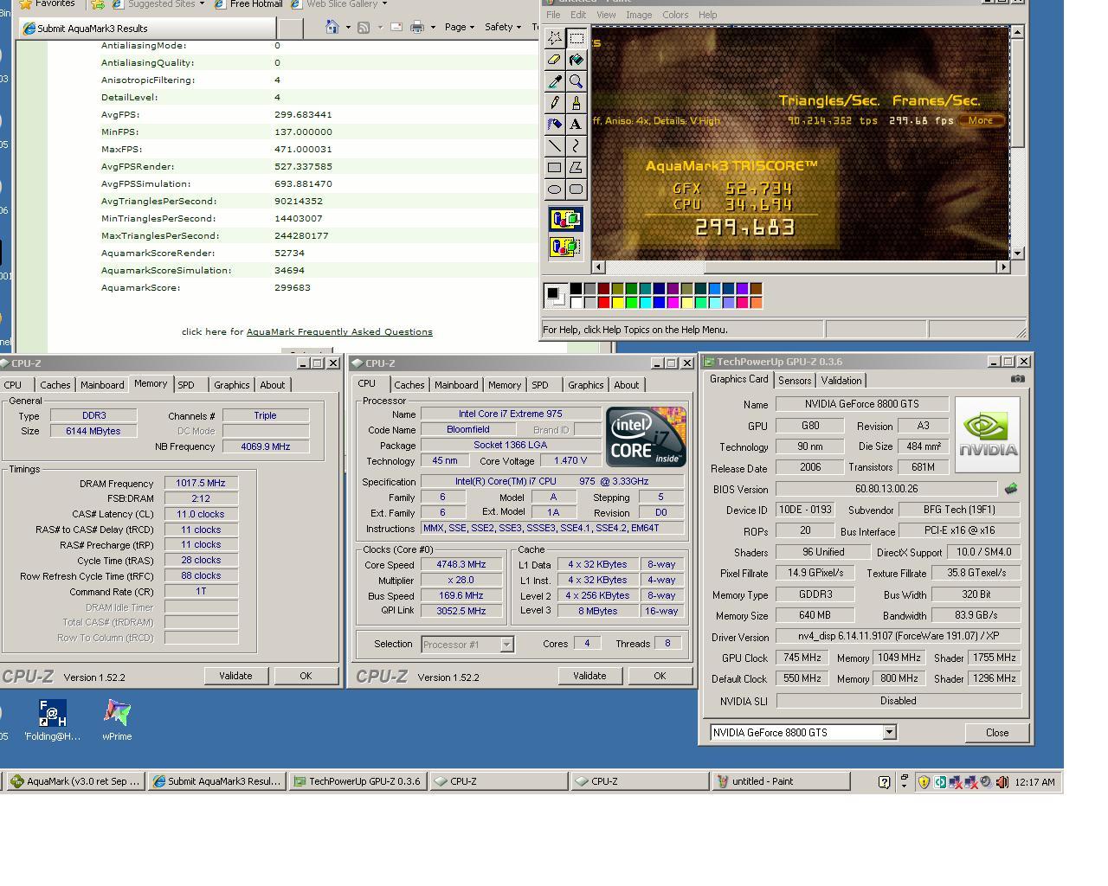Click the GPU-Z screenshot camera icon
The width and height of the screenshot is (1108, 886).
[1018, 379]
